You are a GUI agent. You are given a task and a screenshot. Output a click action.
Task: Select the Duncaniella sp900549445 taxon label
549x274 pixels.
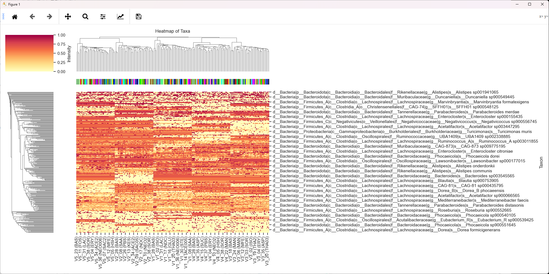pos(393,97)
